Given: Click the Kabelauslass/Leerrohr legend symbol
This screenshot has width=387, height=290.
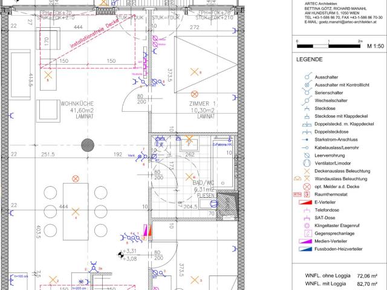Looking at the screenshot, I should pos(305,147).
